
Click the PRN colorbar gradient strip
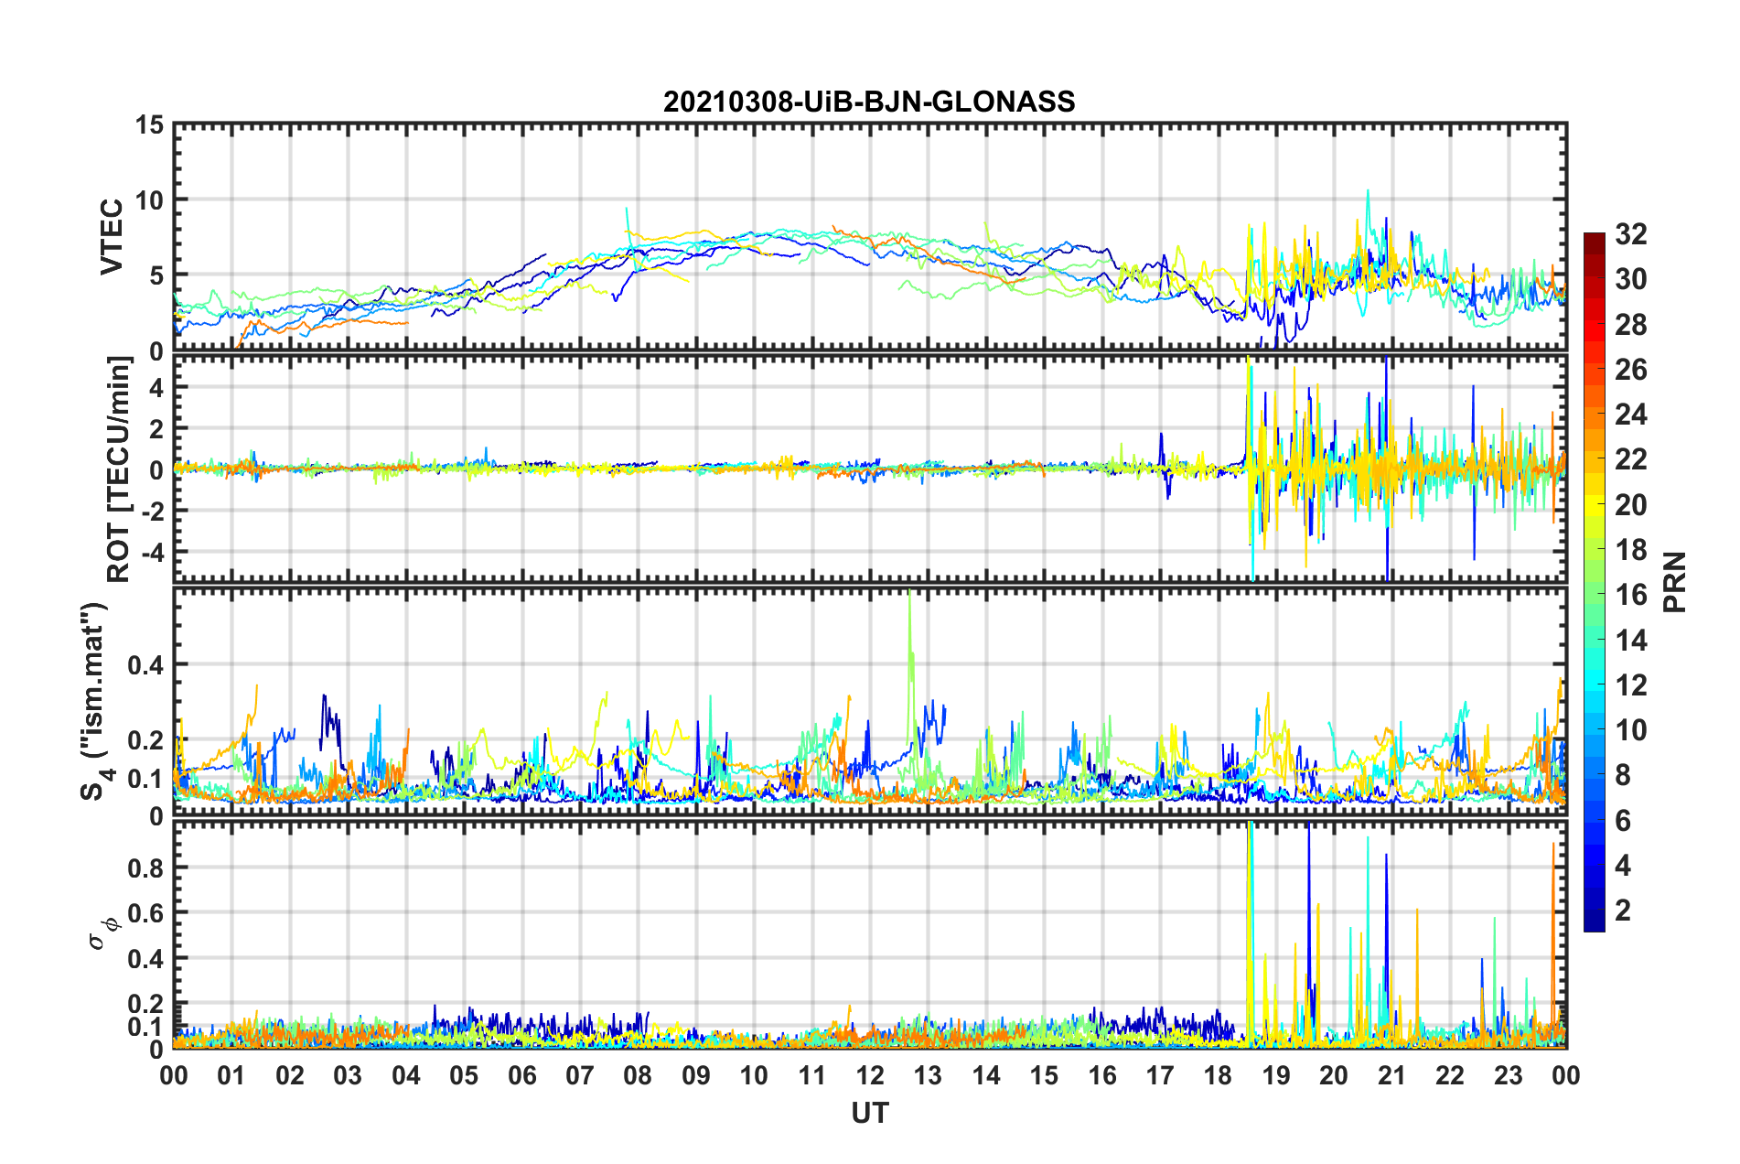click(x=1594, y=582)
